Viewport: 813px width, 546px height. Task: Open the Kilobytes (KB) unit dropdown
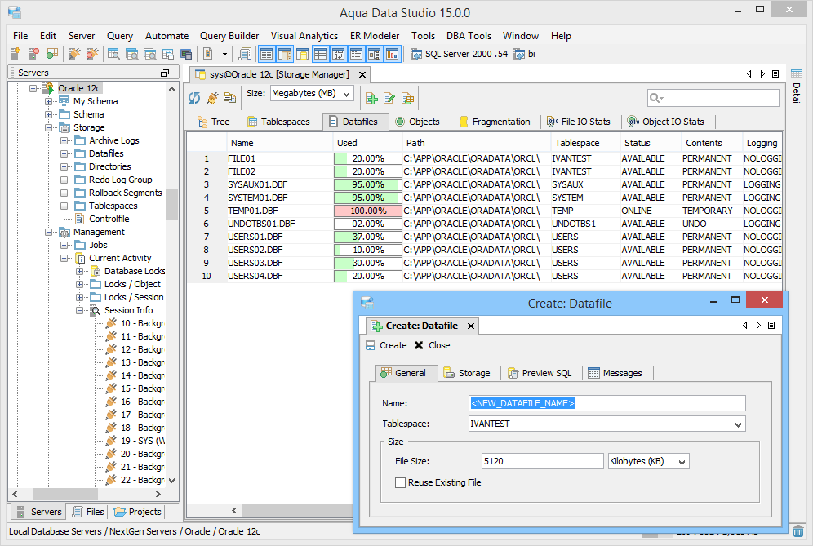pos(682,461)
